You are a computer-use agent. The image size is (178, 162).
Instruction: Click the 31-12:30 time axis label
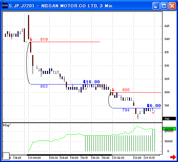[x=119, y=158]
